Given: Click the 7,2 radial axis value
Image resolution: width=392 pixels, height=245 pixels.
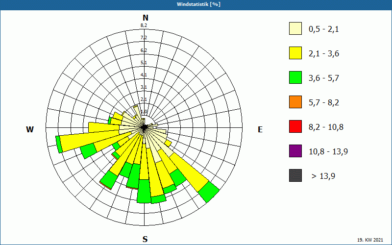Looking at the screenshot, I should [x=144, y=38].
